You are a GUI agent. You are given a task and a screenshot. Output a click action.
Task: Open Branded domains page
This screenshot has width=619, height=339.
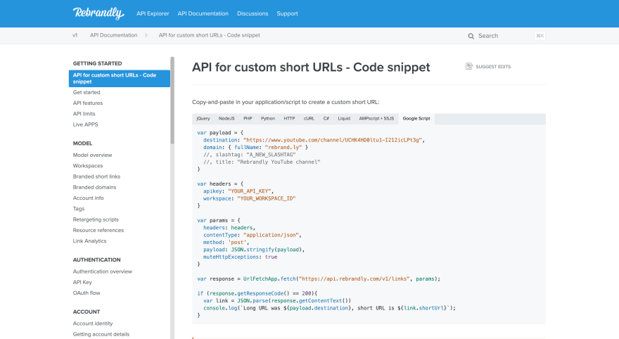point(94,187)
